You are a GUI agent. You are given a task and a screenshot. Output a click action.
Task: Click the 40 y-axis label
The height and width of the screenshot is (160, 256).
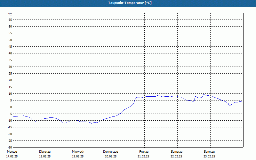click(10, 53)
